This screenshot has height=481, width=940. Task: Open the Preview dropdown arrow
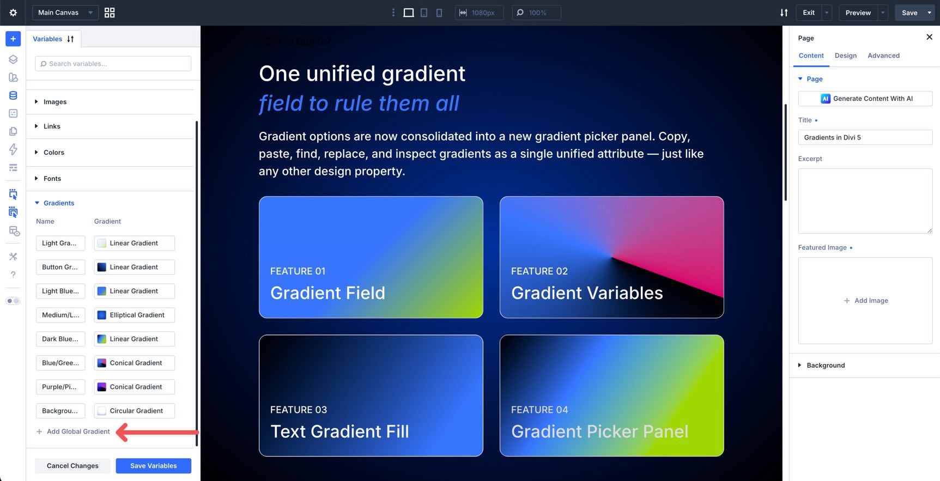pos(883,13)
